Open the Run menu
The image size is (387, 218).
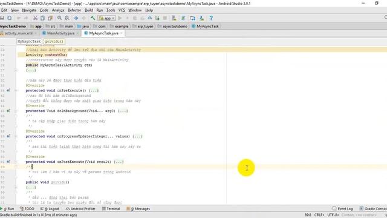(x=100, y=10)
